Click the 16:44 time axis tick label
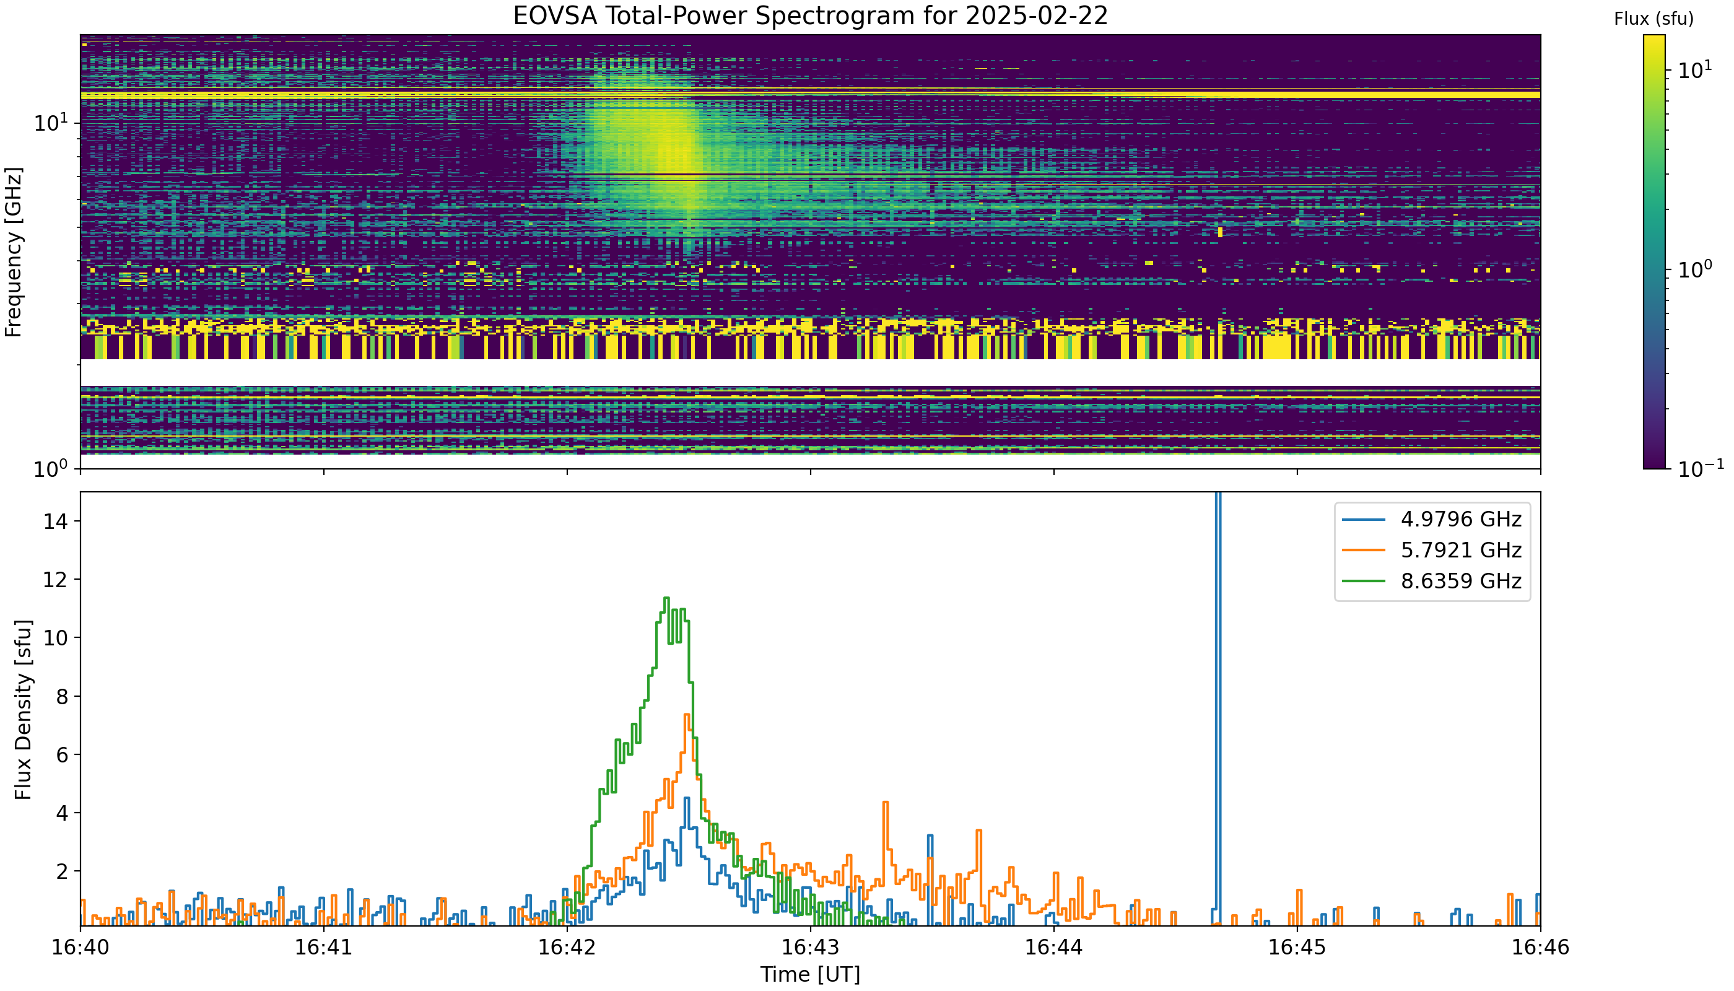This screenshot has height=991, width=1734. click(1054, 948)
